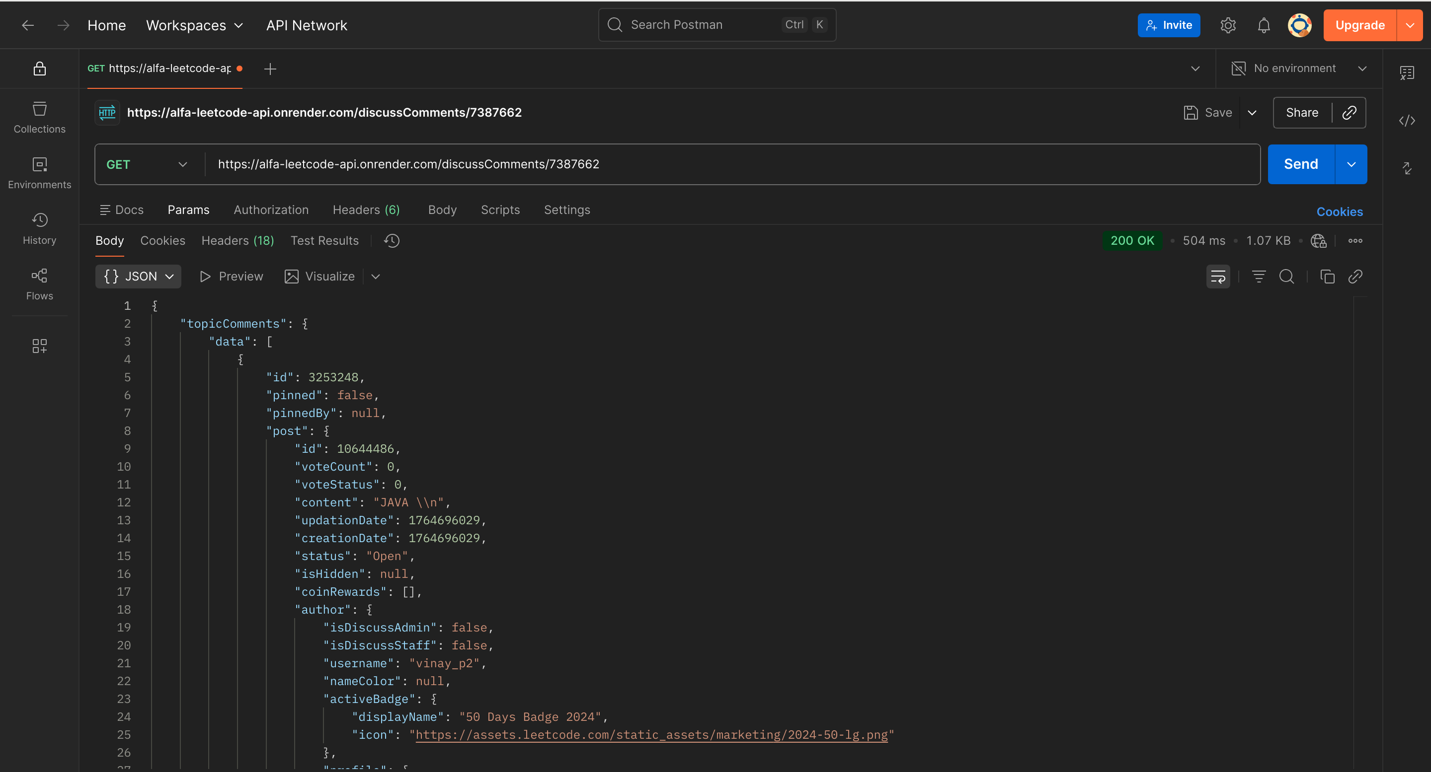Open the Cookies link
Screen dimensions: 1431x772
click(1340, 211)
